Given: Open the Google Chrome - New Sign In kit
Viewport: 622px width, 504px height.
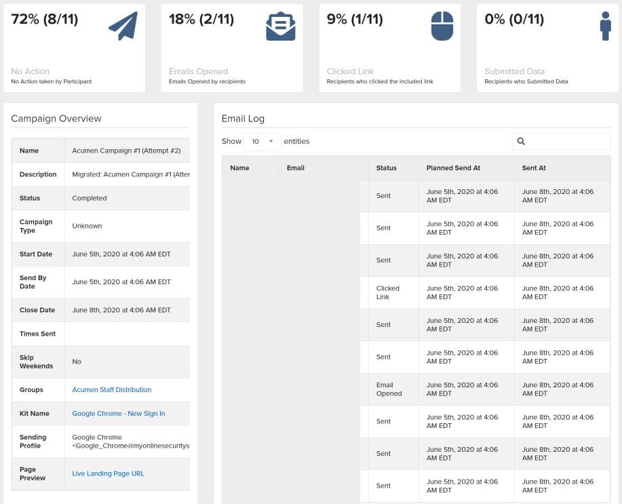Looking at the screenshot, I should click(119, 414).
